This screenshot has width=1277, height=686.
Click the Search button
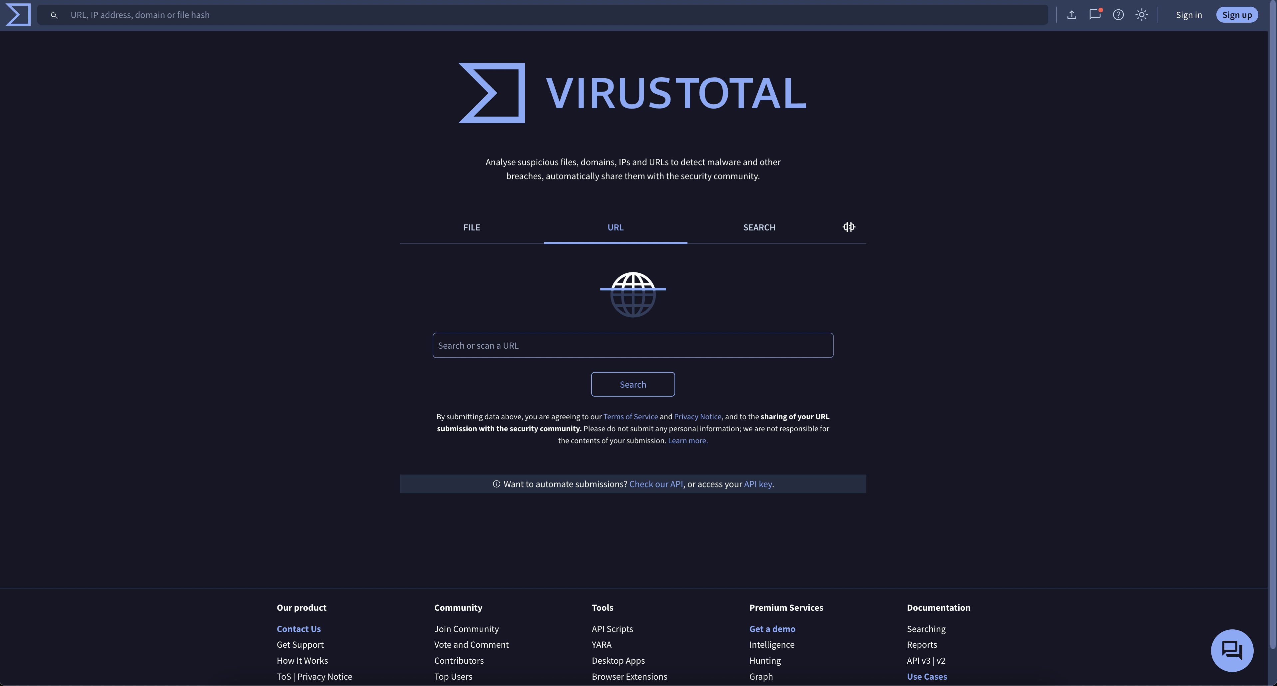point(633,385)
